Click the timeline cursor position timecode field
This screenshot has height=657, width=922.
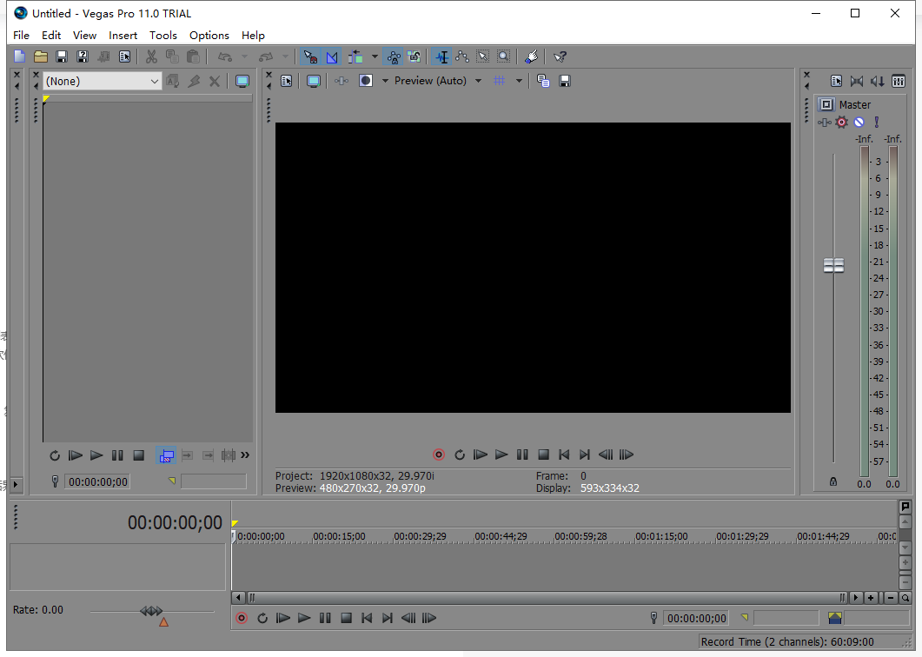pyautogui.click(x=695, y=618)
